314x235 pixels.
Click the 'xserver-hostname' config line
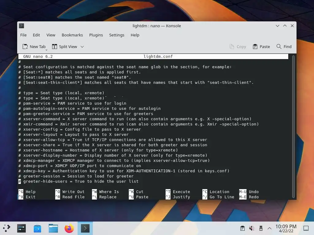(98, 150)
